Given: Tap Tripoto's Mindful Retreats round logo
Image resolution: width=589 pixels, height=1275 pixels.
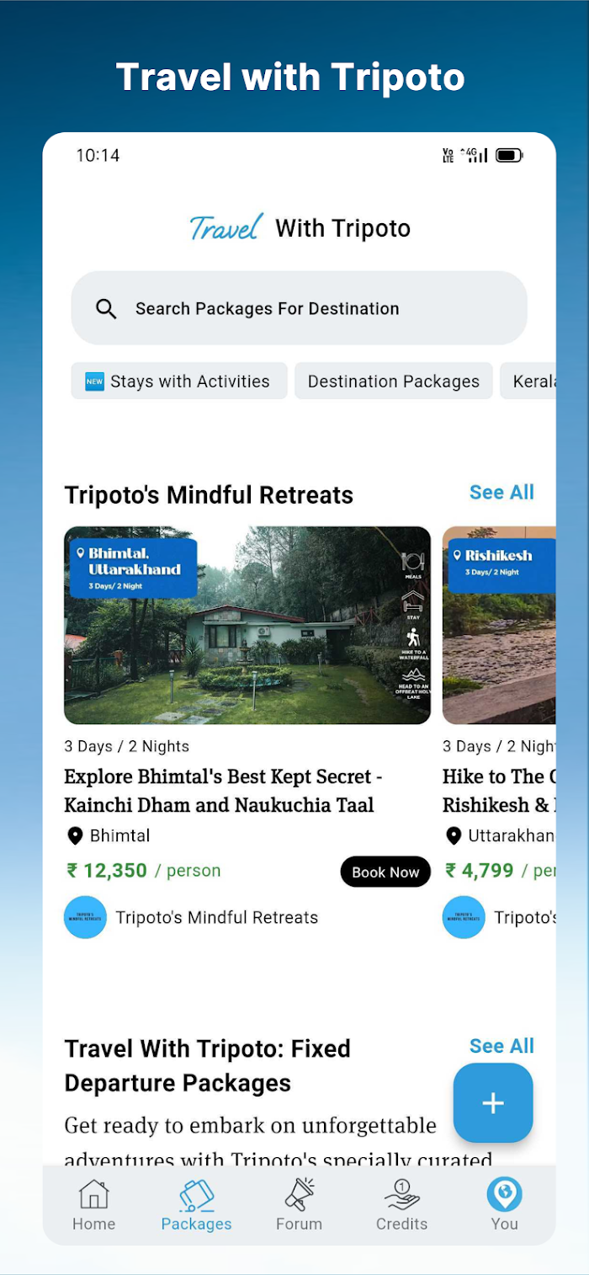Looking at the screenshot, I should point(85,917).
